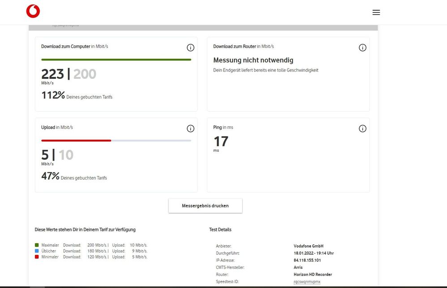Click the Test Details heading
This screenshot has height=288, width=447.
coord(220,230)
